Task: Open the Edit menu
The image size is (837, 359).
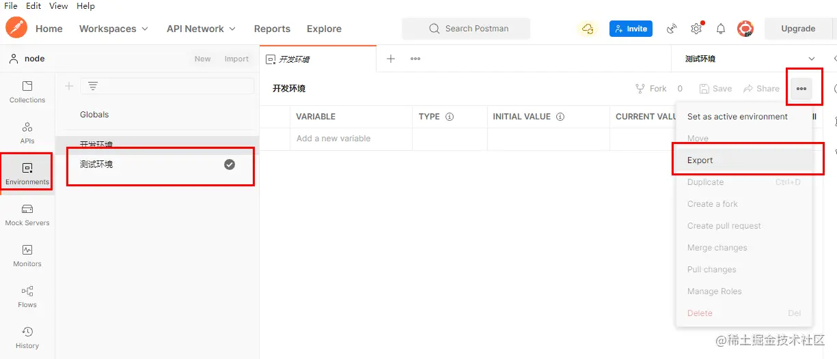Action: click(33, 6)
